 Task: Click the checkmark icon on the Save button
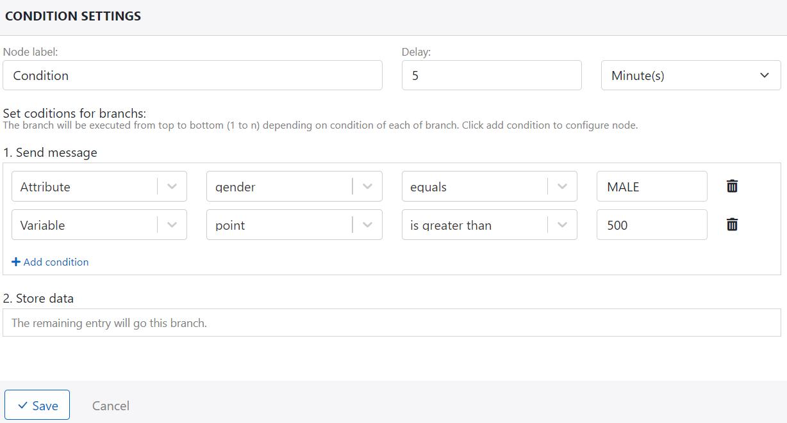coord(23,406)
